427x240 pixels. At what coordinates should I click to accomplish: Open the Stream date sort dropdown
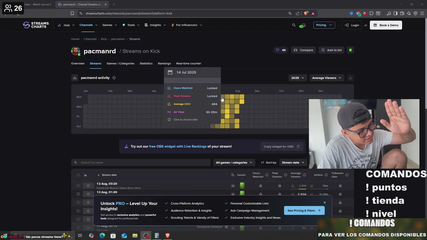(293, 163)
